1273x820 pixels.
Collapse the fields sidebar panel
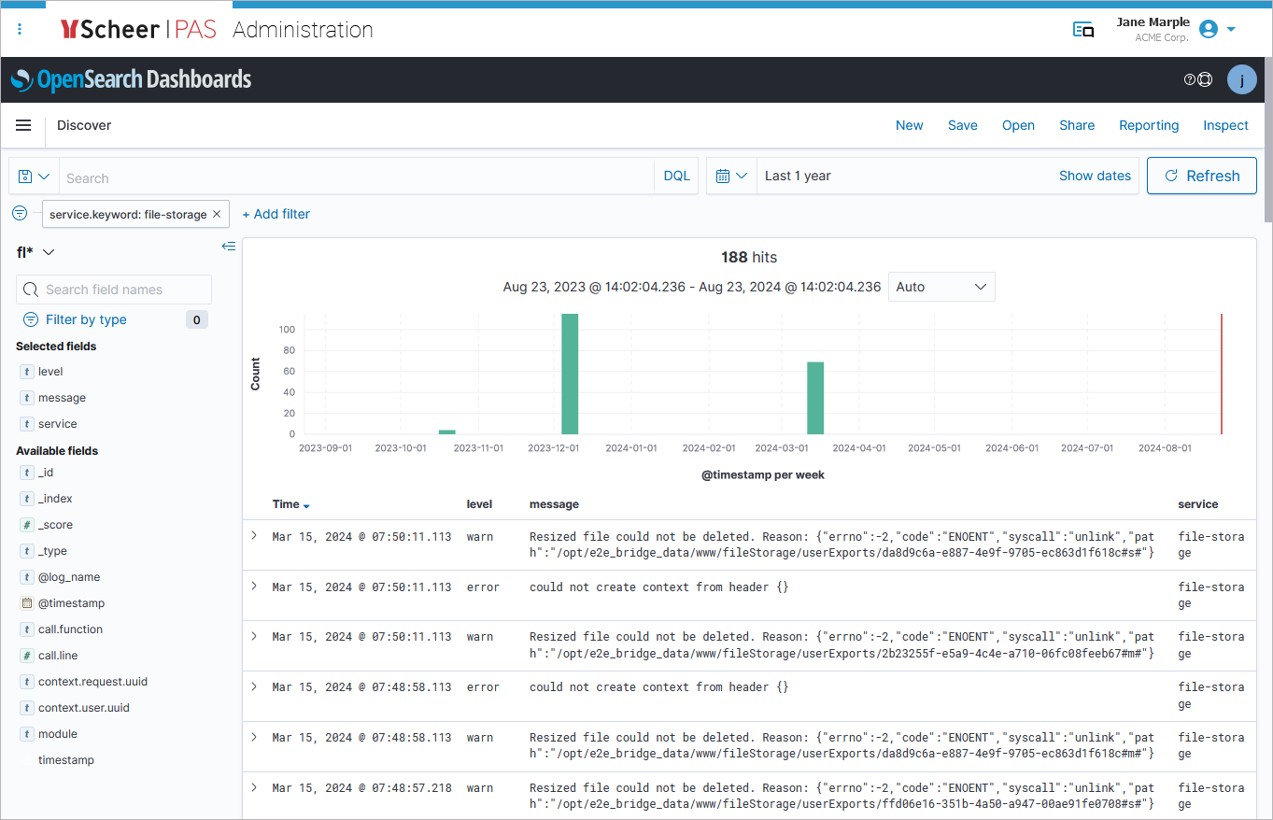229,247
